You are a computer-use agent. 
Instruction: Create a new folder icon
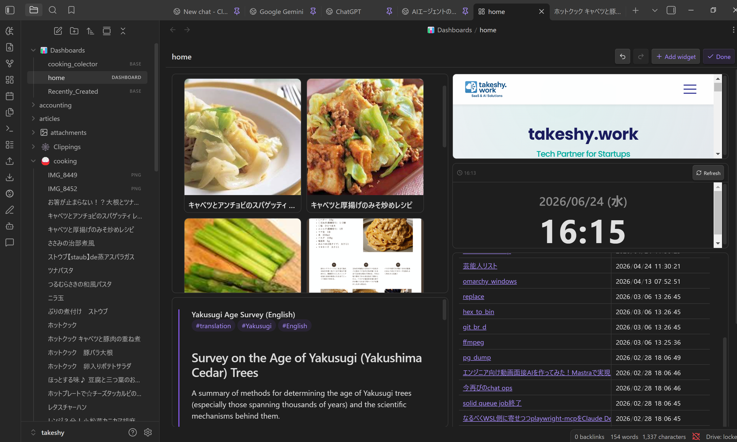coord(74,31)
